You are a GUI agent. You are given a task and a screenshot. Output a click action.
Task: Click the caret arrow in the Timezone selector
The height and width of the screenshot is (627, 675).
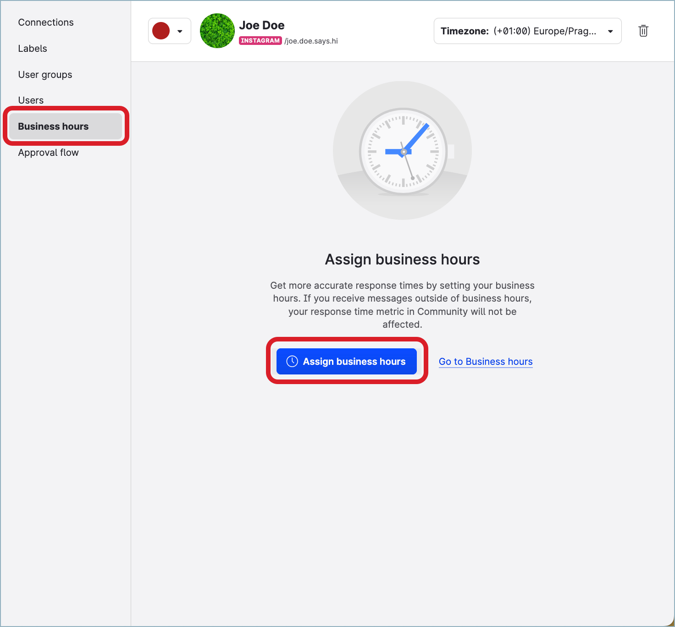pyautogui.click(x=610, y=31)
